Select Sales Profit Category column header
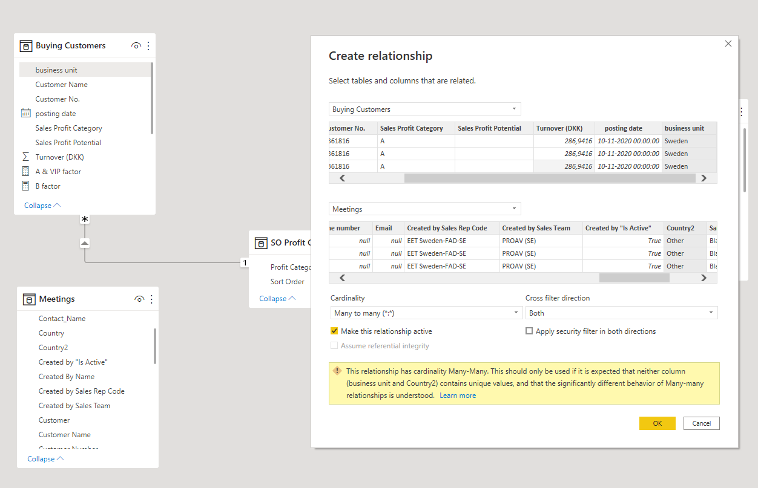The width and height of the screenshot is (758, 488). click(416, 128)
